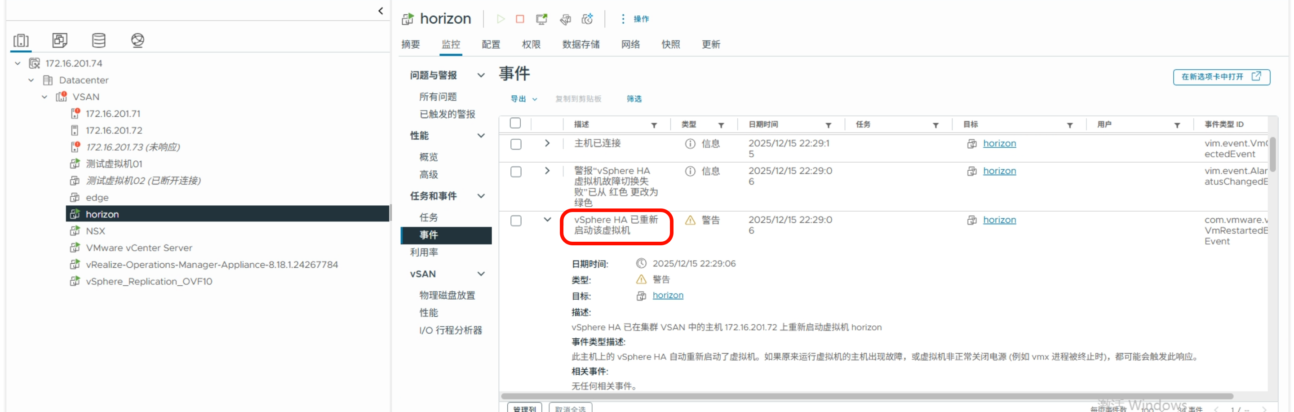
Task: Click the 在新选项卡中打开 button
Action: 1221,77
